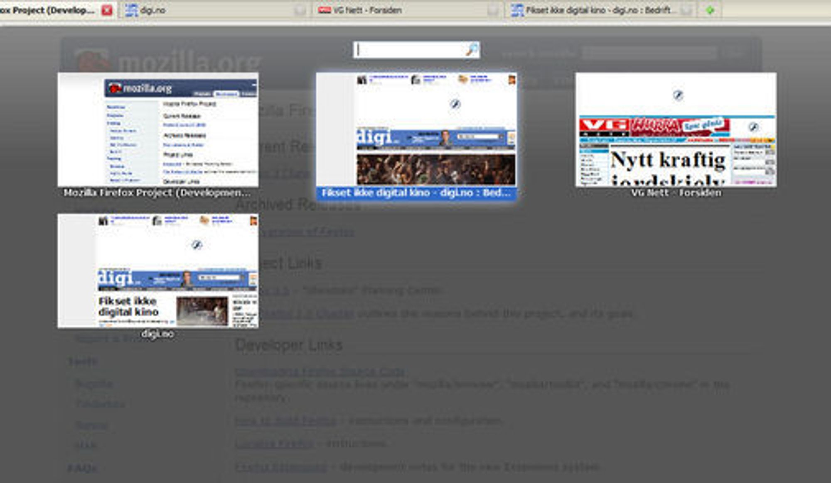Switch to the digi.no tab
The height and width of the screenshot is (483, 831).
point(215,10)
